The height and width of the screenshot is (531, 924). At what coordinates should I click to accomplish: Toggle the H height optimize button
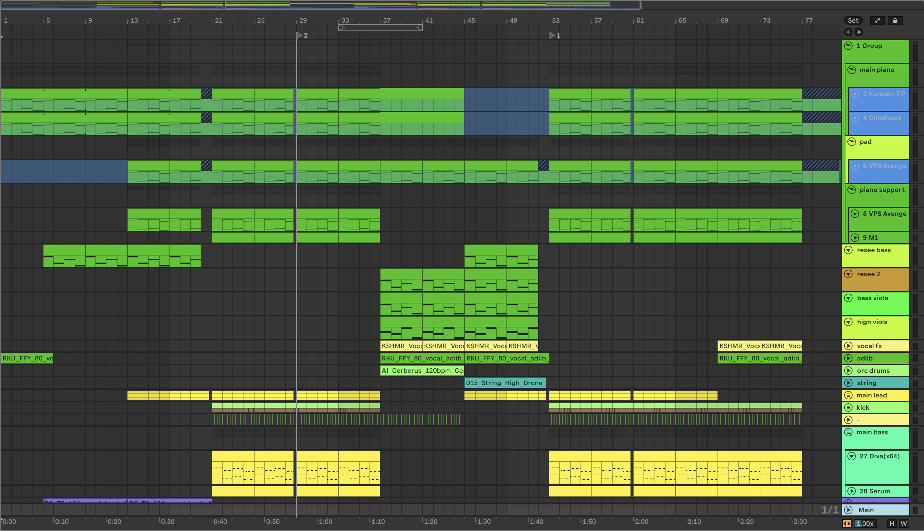tap(892, 523)
